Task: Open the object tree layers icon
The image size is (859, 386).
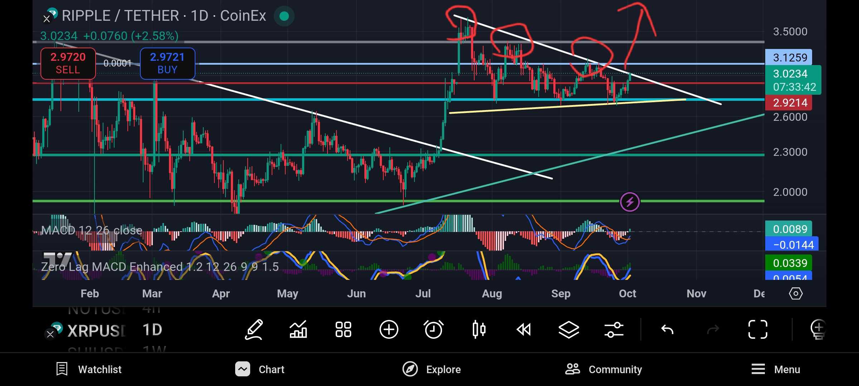Action: point(569,330)
